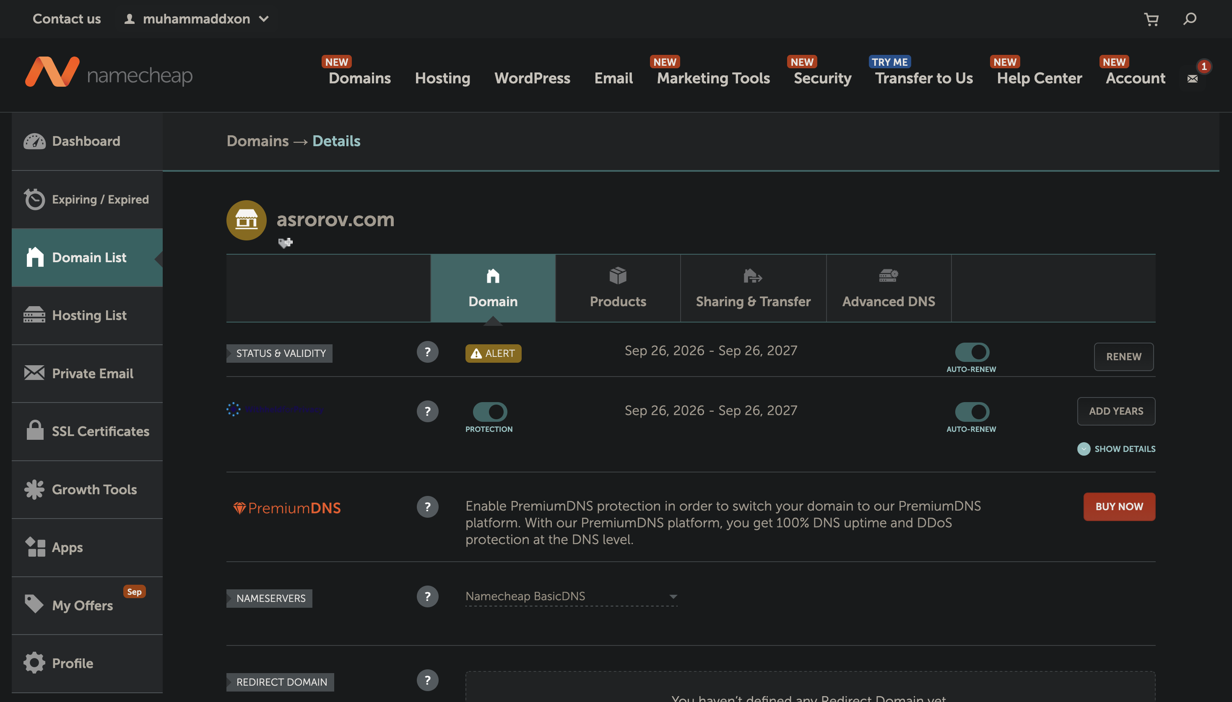Click the Namecheap logo
Viewport: 1232px width, 702px height.
point(109,72)
